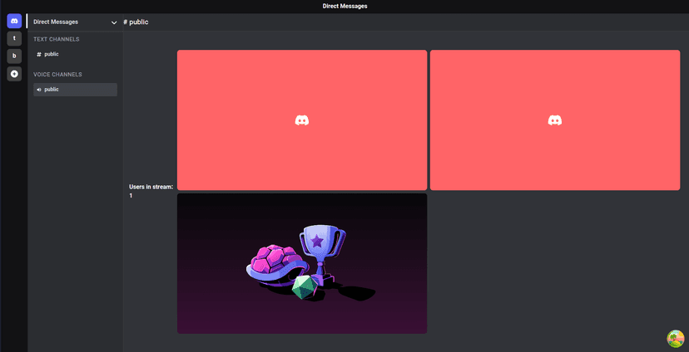Click the Direct Messages sidebar header label

[56, 22]
